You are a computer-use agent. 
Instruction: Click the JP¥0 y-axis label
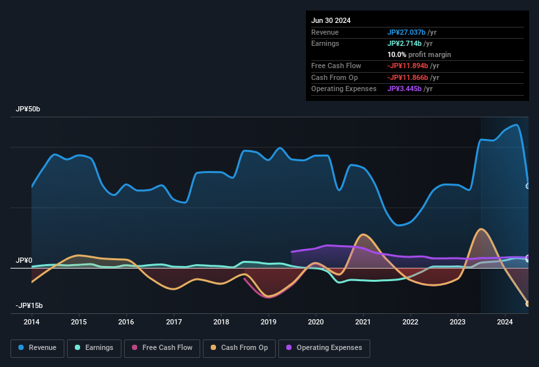tap(24, 260)
